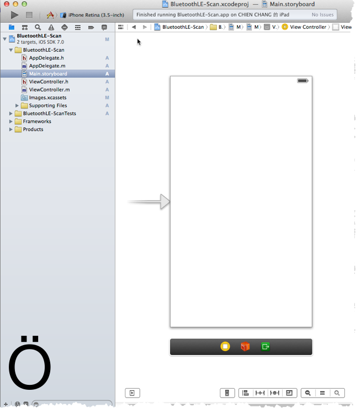Select the View Controller yellow dock icon
The height and width of the screenshot is (408, 356).
pyautogui.click(x=225, y=347)
